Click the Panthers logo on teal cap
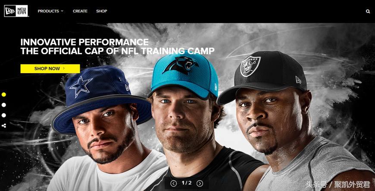 181,65
